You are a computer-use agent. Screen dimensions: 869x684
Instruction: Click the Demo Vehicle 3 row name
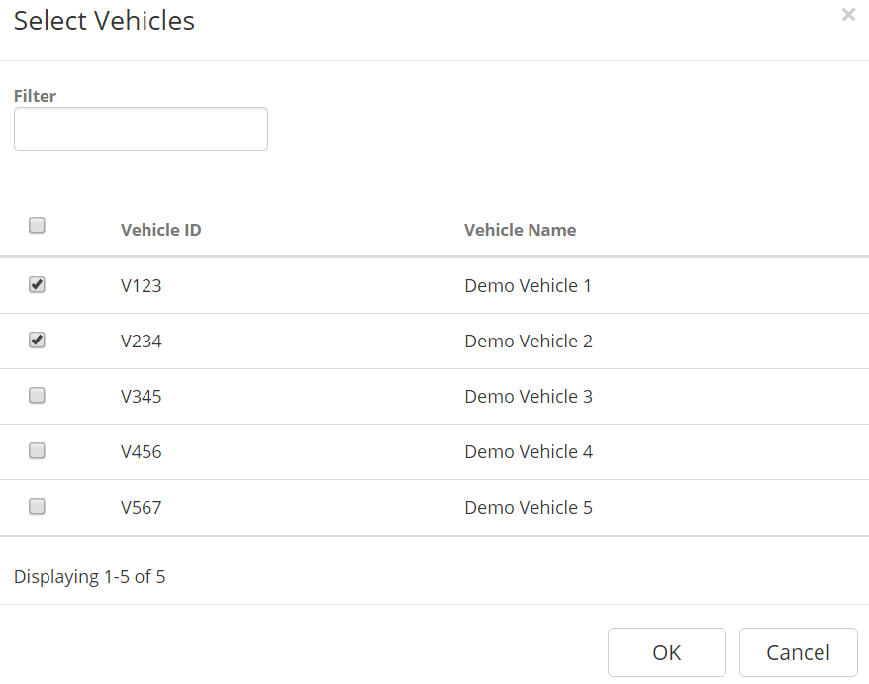528,397
